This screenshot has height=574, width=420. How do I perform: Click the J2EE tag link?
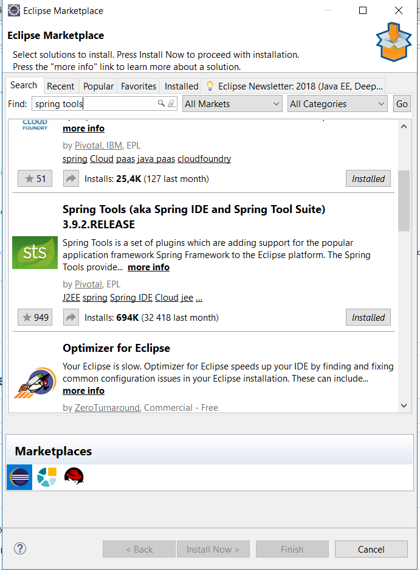pyautogui.click(x=71, y=298)
